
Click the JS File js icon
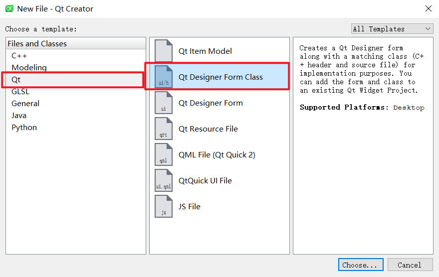pyautogui.click(x=164, y=207)
